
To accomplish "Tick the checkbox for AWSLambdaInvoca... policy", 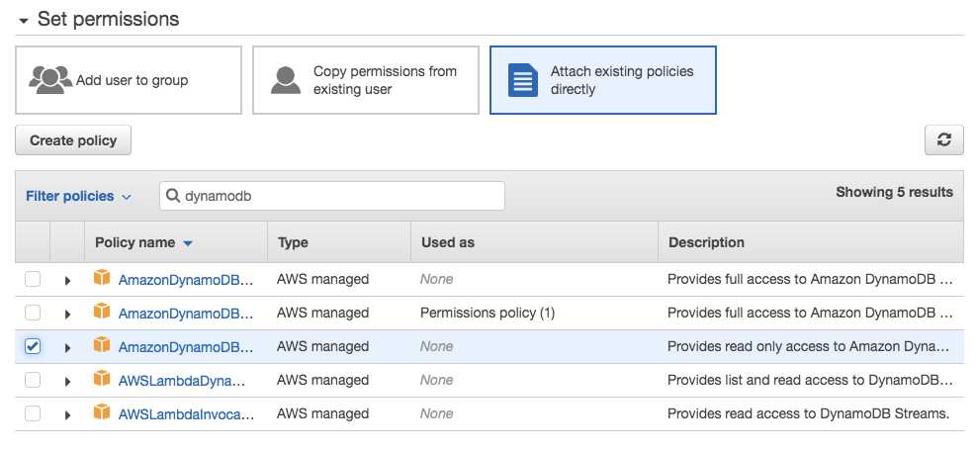I will (x=33, y=413).
